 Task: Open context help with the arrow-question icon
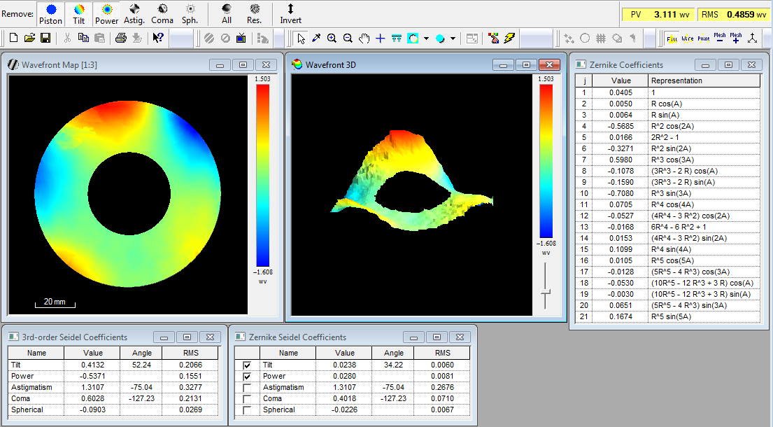pyautogui.click(x=158, y=38)
